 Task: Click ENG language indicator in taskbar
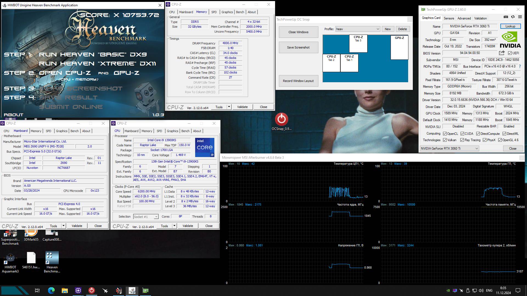point(489,291)
